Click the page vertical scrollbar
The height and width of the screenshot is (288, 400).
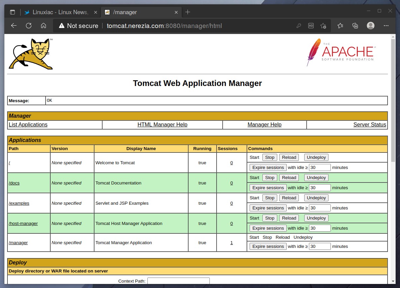point(393,100)
